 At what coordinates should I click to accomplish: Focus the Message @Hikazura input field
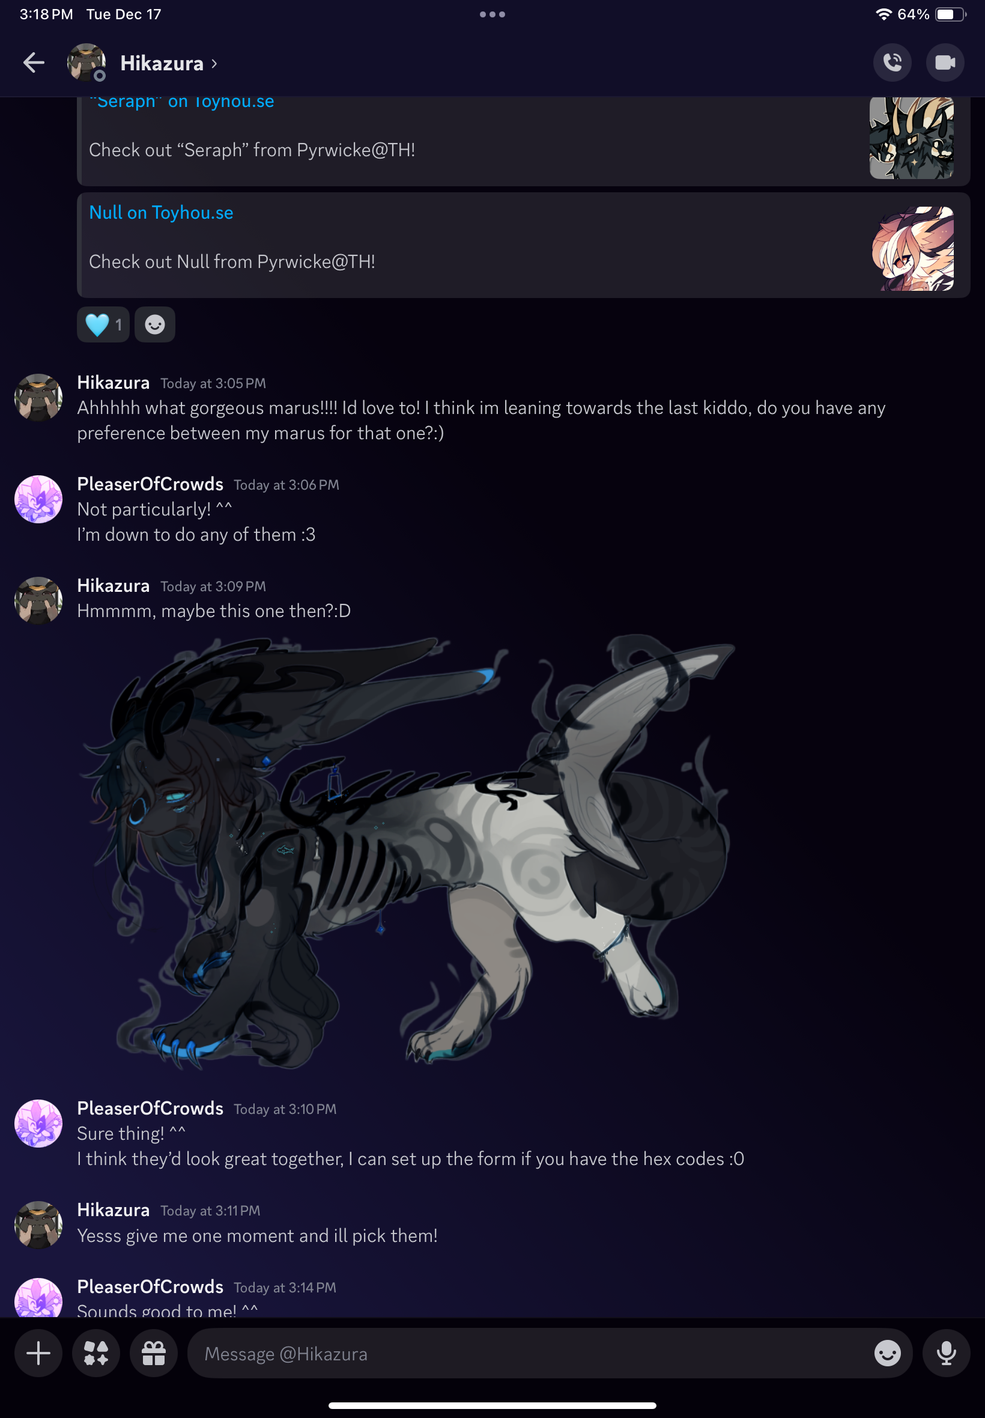point(531,1353)
